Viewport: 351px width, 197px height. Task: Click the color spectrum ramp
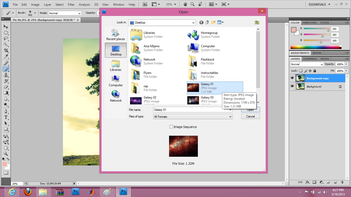tap(315, 47)
